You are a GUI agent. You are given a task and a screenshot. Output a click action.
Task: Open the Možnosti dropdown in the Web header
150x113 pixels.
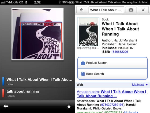coord(140,85)
